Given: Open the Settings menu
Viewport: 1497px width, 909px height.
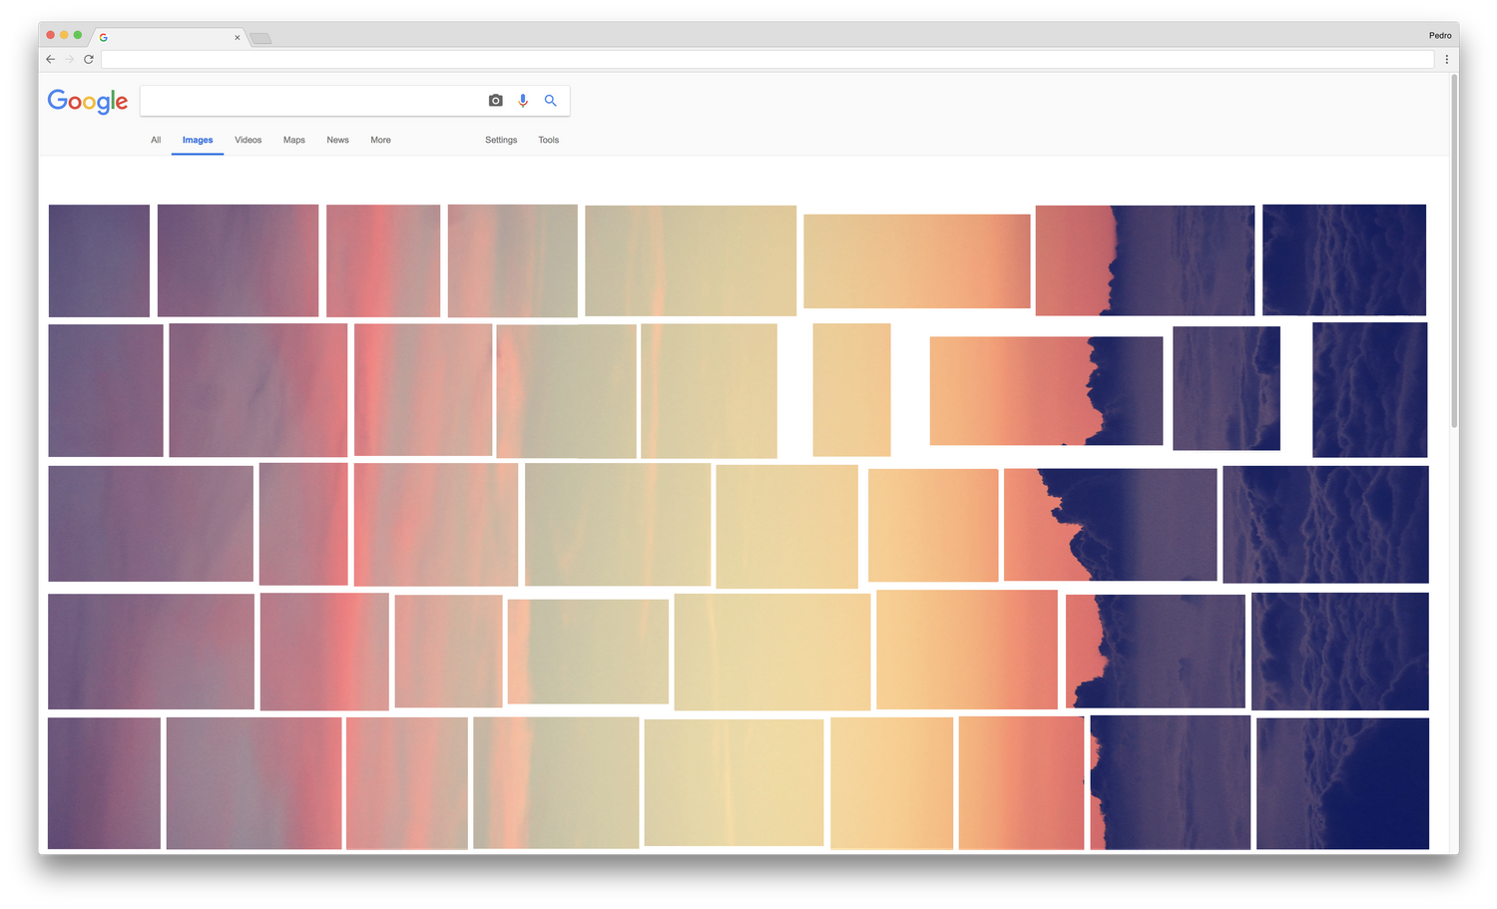Looking at the screenshot, I should (501, 140).
